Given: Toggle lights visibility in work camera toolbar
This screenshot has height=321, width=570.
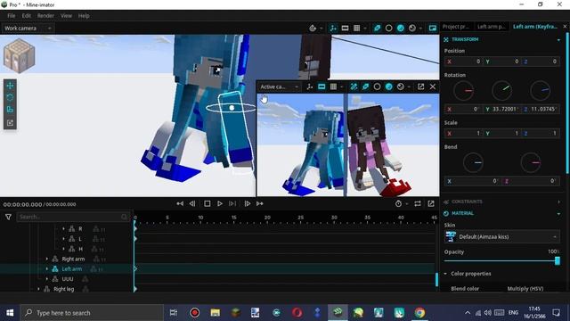Looking at the screenshot, I should [377, 28].
